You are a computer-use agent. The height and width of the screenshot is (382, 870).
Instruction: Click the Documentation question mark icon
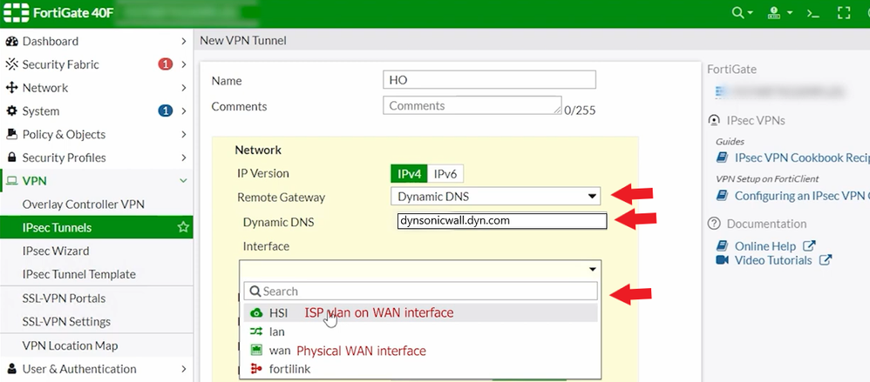[x=714, y=224]
